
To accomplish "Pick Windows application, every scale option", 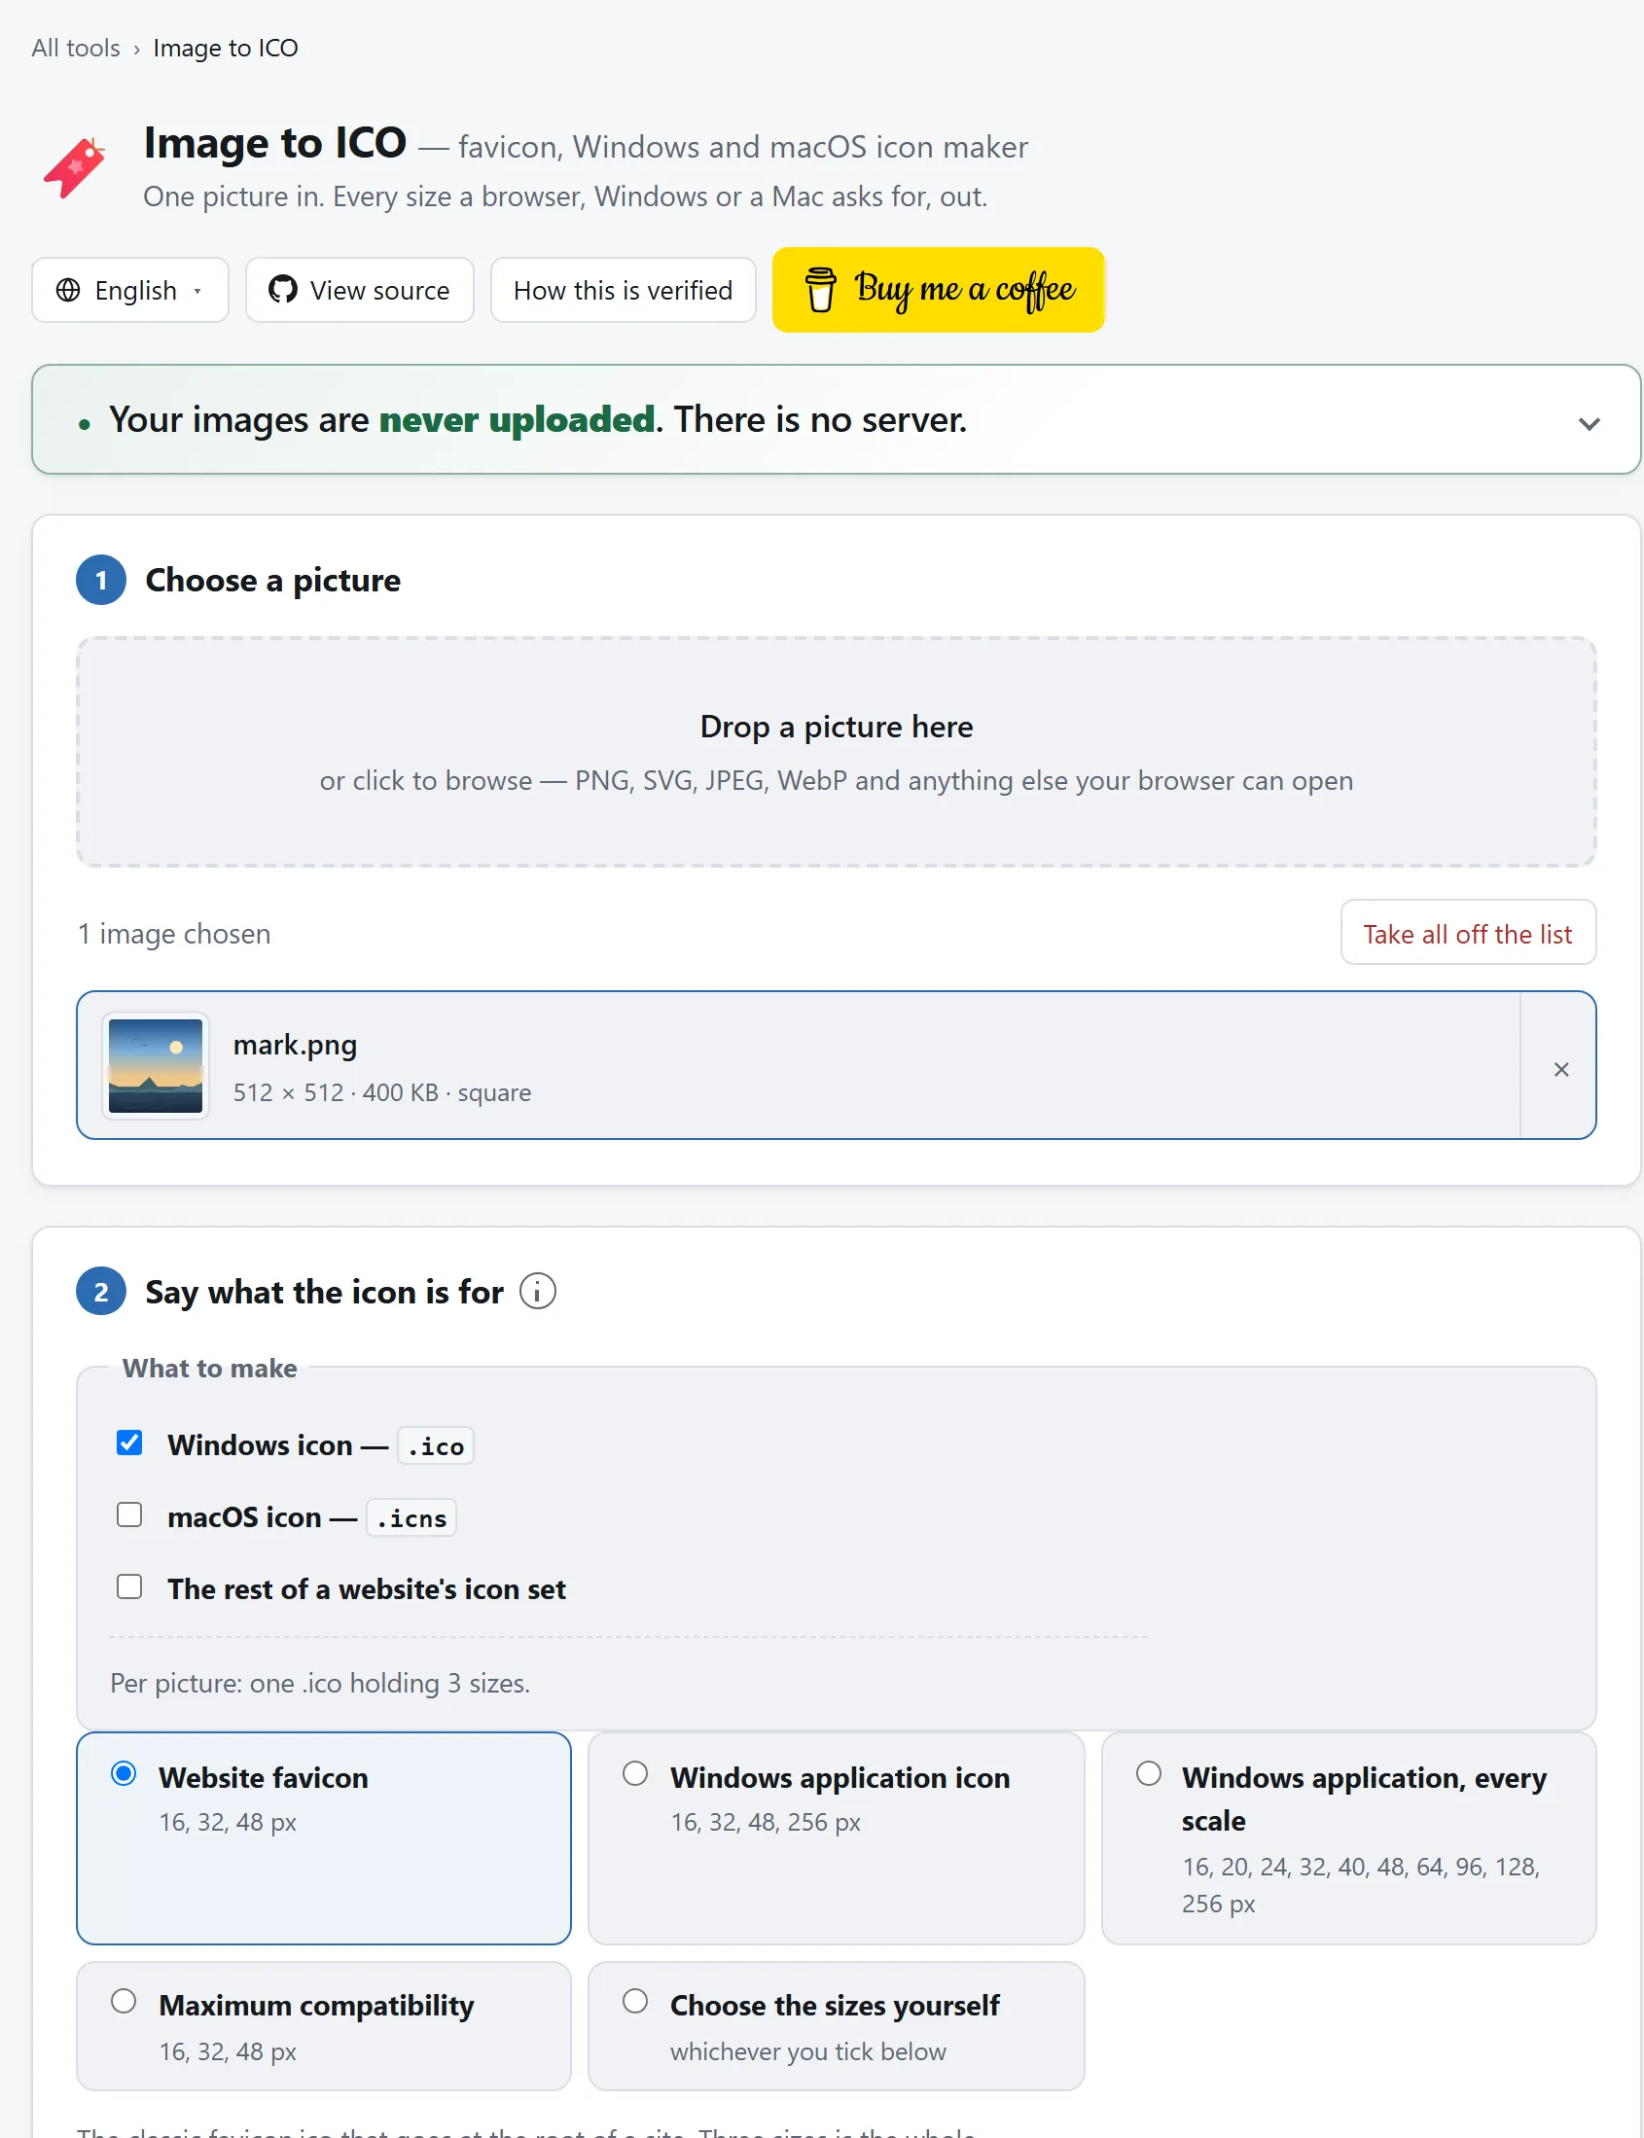I will coord(1348,1837).
